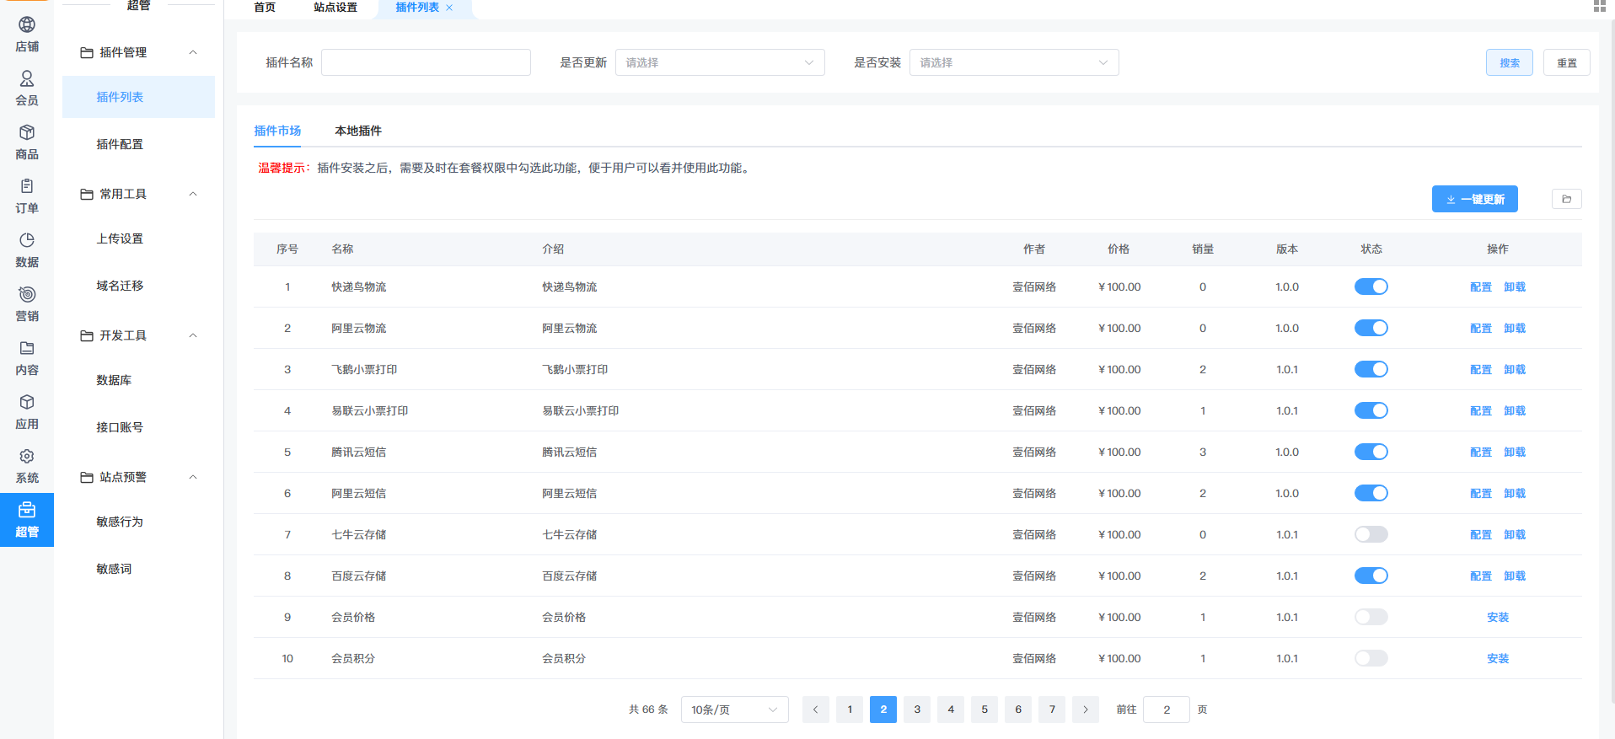This screenshot has width=1615, height=739.
Task: Open the 应用 apps icon
Action: pos(27,402)
